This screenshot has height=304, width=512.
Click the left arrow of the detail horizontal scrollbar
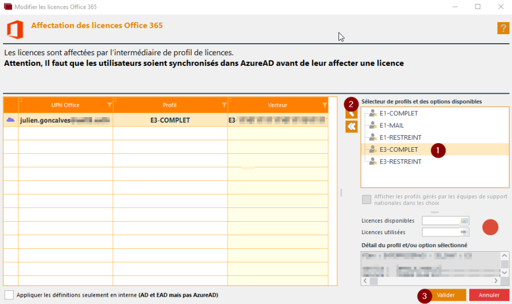click(365, 281)
